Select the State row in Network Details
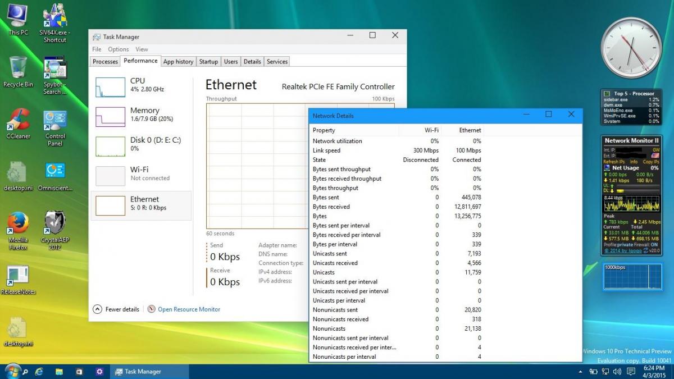 coord(397,160)
